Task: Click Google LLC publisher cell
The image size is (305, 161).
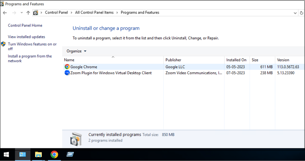Action: click(175, 67)
